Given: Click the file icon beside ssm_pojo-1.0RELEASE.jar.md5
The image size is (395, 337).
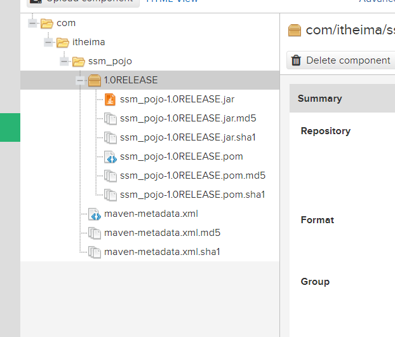Looking at the screenshot, I should (110, 118).
